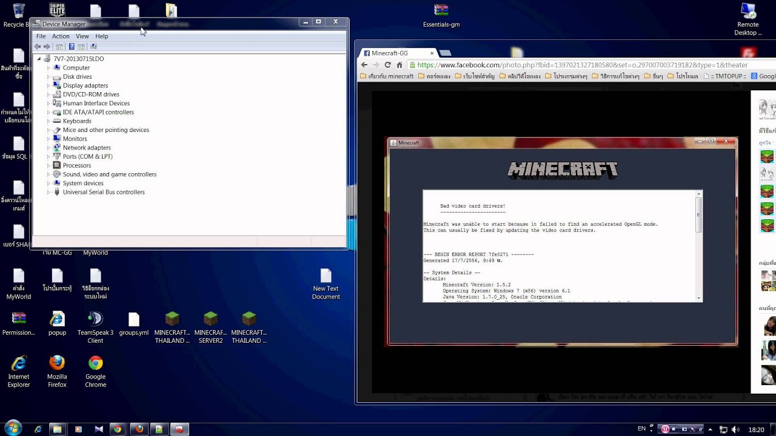The height and width of the screenshot is (436, 776).
Task: Click the Chrome Home button
Action: point(400,65)
